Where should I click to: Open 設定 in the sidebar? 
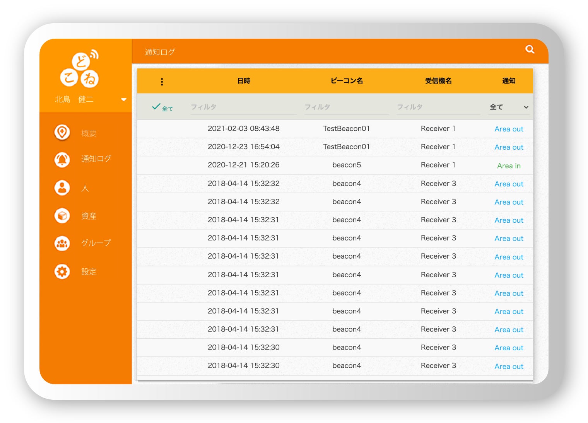click(89, 272)
